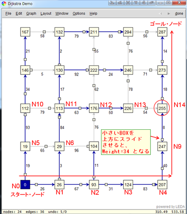Click the slider box on the weight 8 edge
Screen dimensions: 187x214
click(x=162, y=139)
